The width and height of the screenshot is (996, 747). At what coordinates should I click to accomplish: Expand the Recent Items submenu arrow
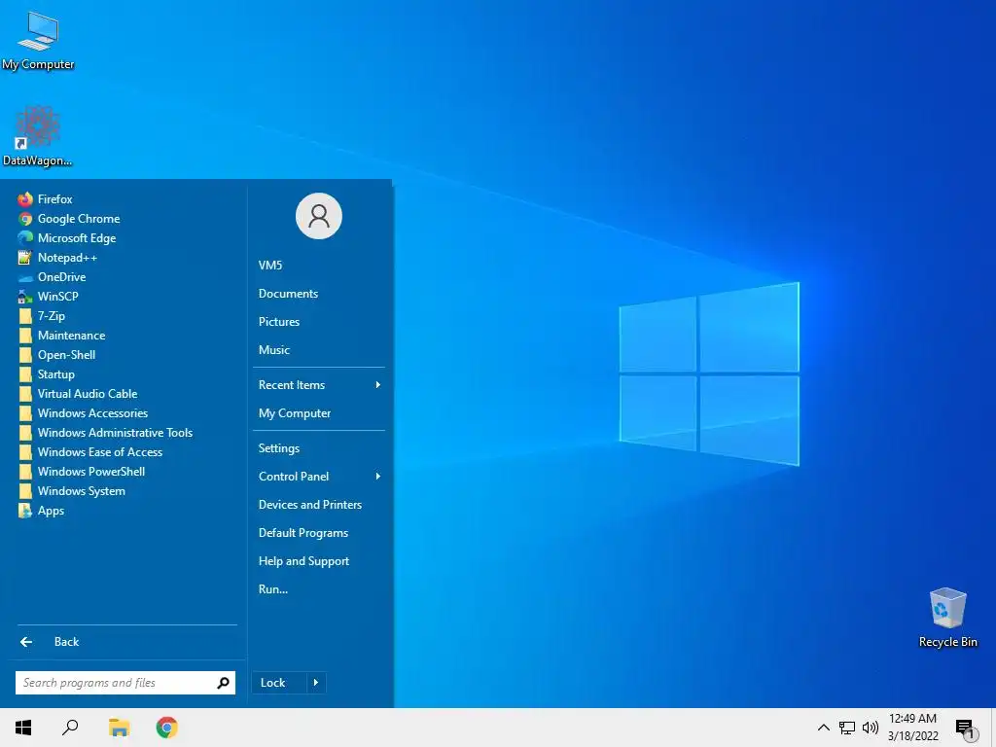pos(378,385)
